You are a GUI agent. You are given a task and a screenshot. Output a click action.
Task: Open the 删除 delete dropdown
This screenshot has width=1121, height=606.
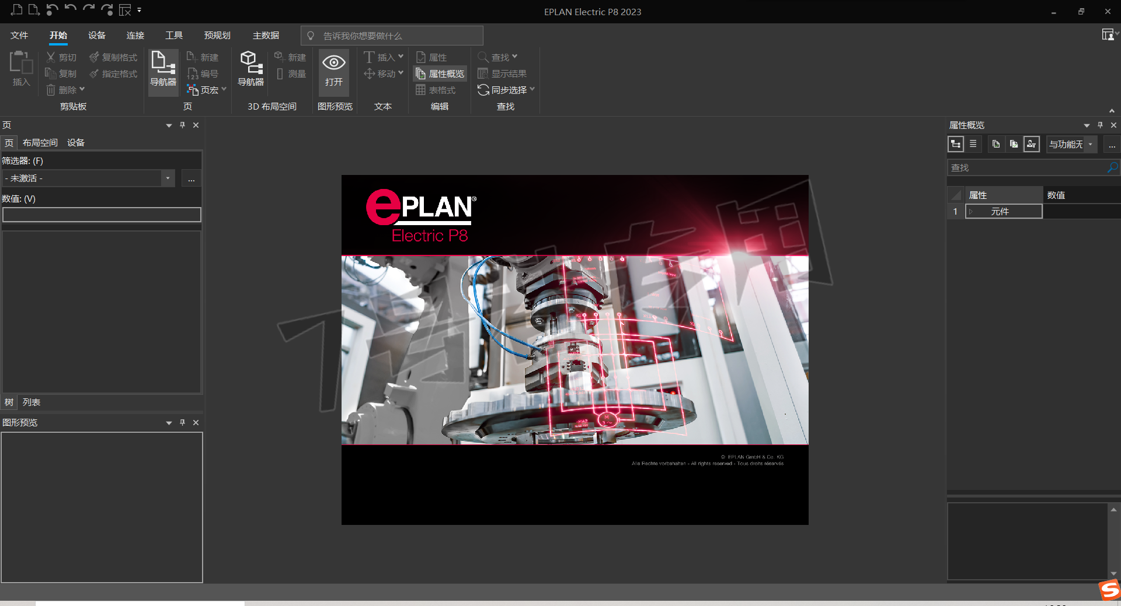point(82,89)
